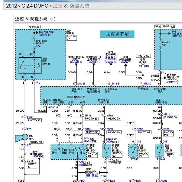View PHOTO 38 under FD01
Screen dimensions: 182x182
(92, 132)
